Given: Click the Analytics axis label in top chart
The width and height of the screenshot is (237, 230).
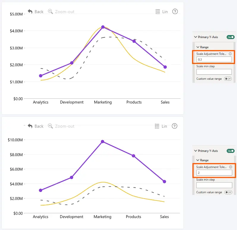Looking at the screenshot, I should pyautogui.click(x=41, y=102).
